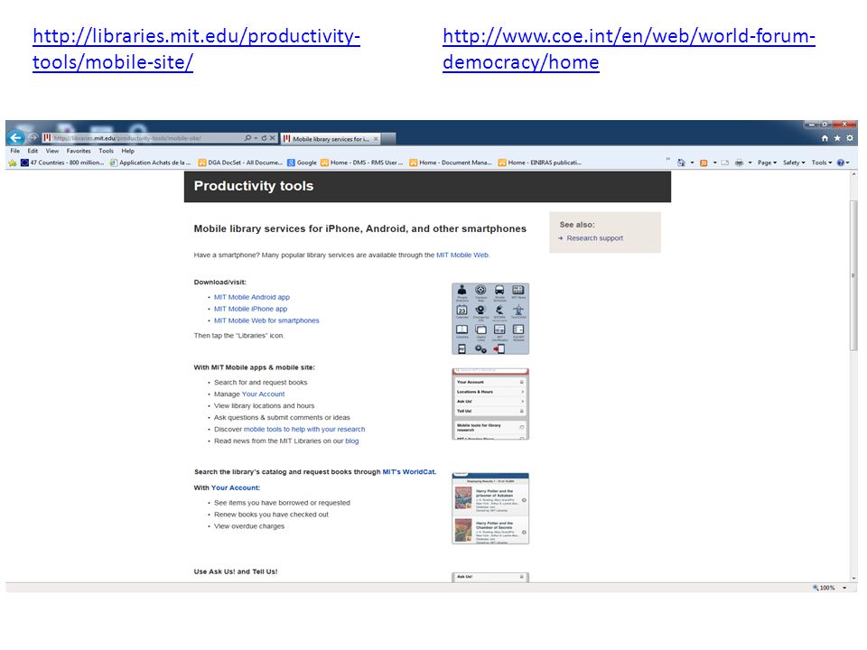867x650 pixels.
Task: Click the scrollbar down arrow
Action: click(x=853, y=578)
